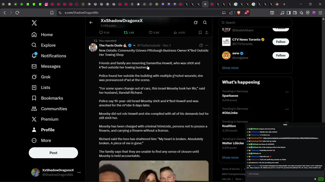Screen dimensions: 325x182
Task: Send message with the green Chat button
Action: pyautogui.click(x=320, y=179)
